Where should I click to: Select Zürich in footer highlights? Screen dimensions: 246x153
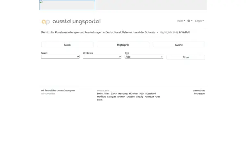[x=114, y=94]
